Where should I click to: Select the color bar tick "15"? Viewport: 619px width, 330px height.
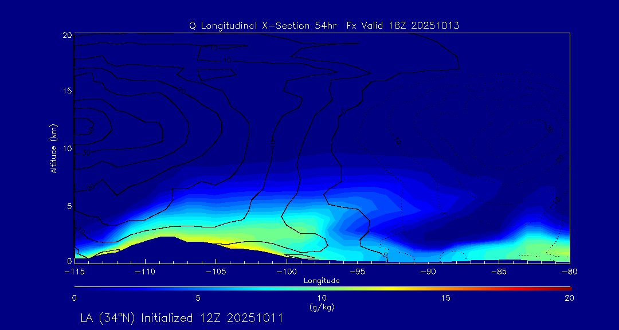pos(446,298)
